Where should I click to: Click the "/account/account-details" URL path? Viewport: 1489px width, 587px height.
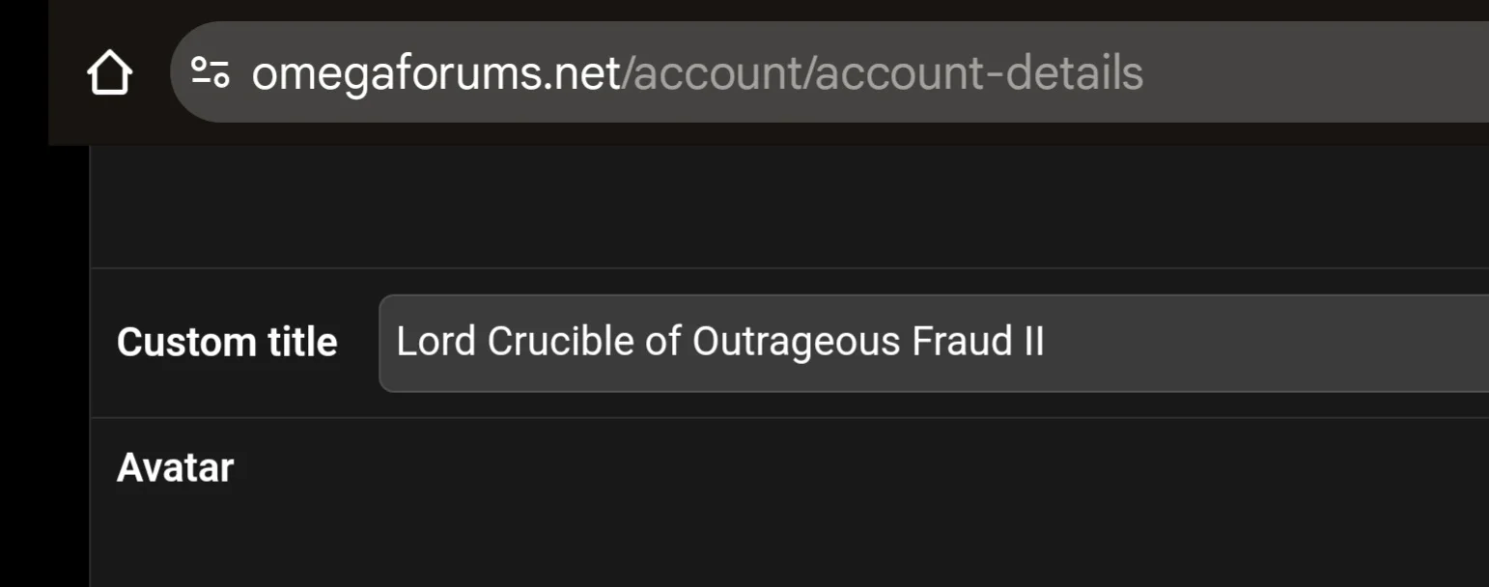click(882, 73)
